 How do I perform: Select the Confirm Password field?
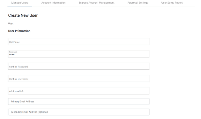click(79, 66)
